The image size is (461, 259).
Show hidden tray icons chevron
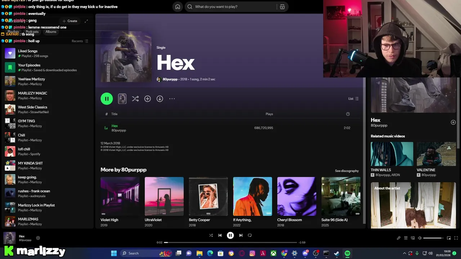pyautogui.click(x=404, y=253)
